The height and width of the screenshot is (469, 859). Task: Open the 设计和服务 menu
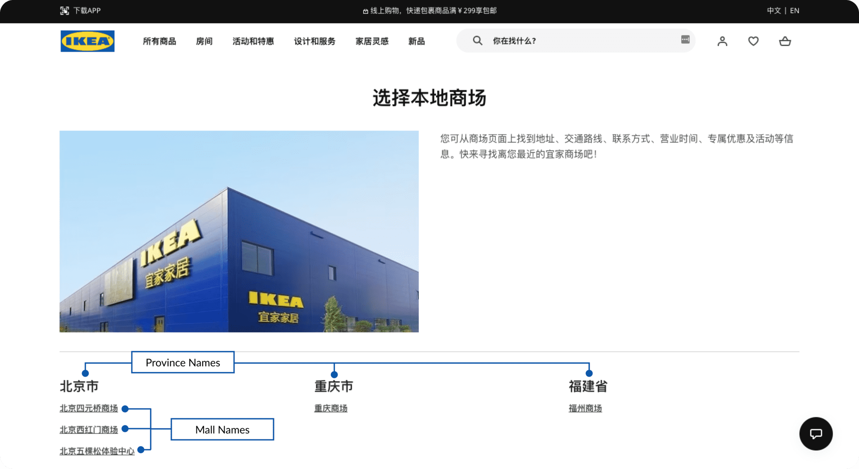[x=315, y=41]
